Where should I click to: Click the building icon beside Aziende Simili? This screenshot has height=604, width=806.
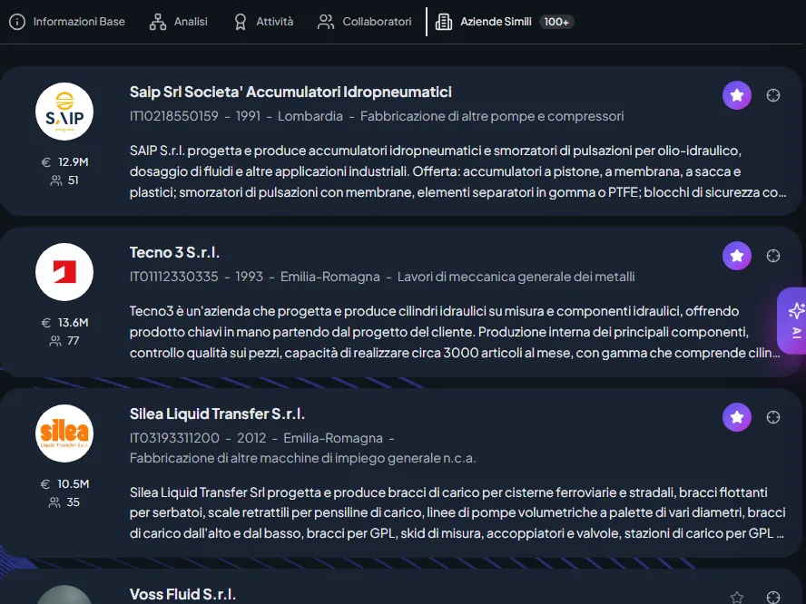click(x=444, y=22)
